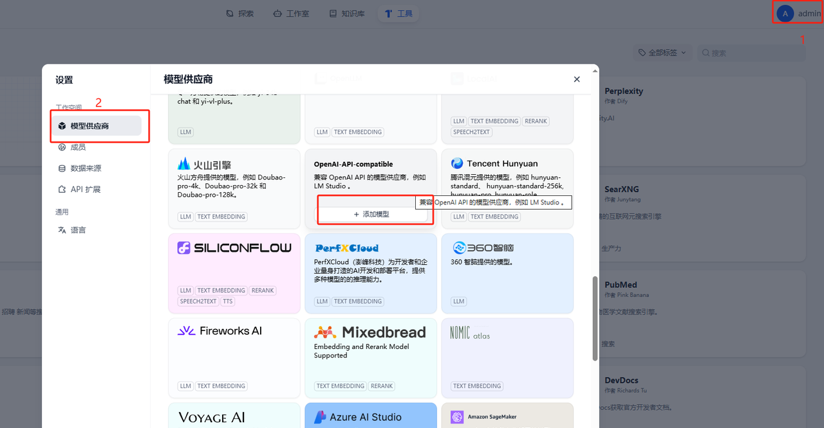Click the SPEECH2TEXT tag on SILICONFLOW card

point(198,301)
